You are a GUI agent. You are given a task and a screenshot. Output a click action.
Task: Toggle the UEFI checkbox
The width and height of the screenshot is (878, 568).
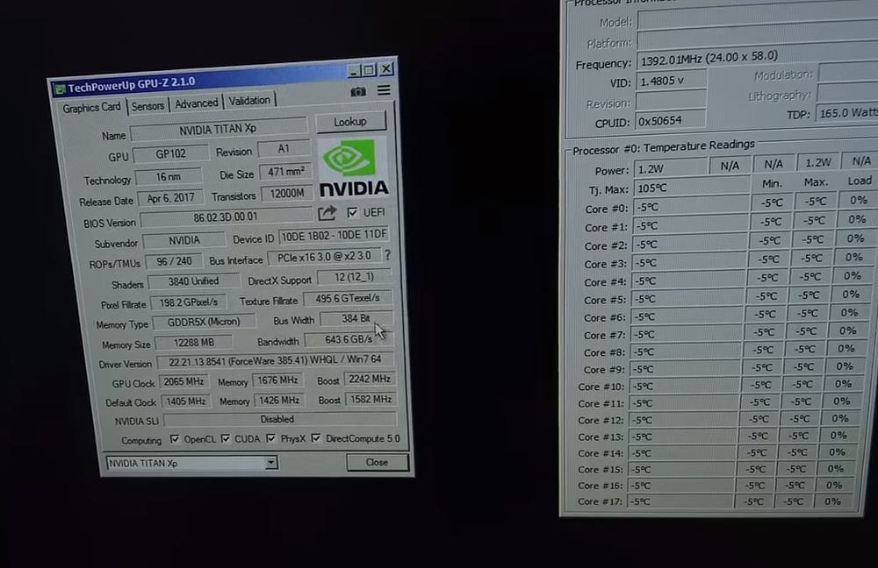pyautogui.click(x=352, y=212)
